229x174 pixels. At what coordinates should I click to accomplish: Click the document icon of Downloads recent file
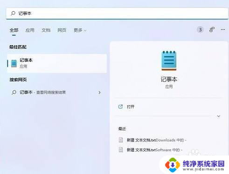click(121, 140)
